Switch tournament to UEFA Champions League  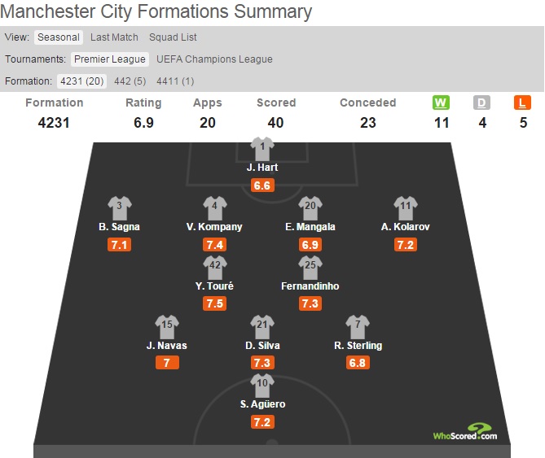tap(214, 59)
